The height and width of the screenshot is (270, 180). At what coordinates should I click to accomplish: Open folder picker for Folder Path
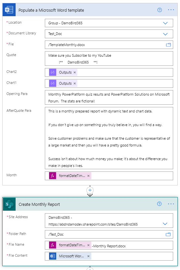coord(168,235)
